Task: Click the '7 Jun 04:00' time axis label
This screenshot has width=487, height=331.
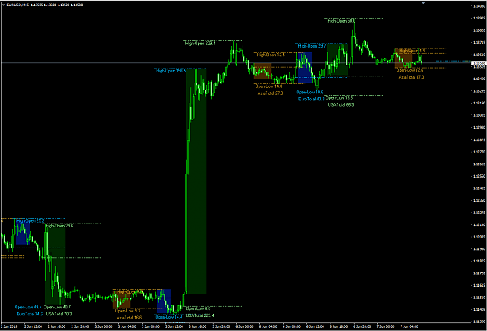Action: [409, 326]
